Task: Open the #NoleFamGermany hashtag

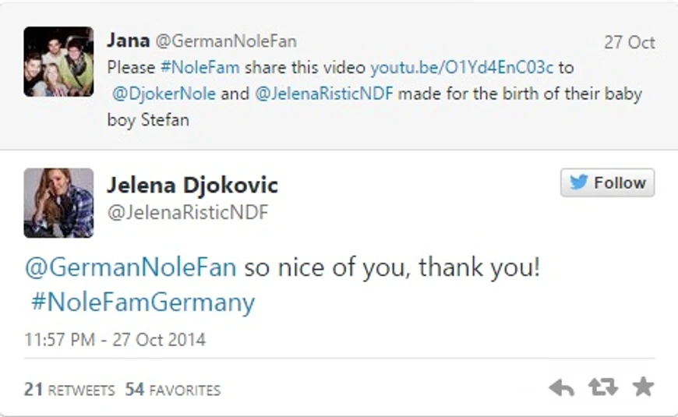Action: 143,302
